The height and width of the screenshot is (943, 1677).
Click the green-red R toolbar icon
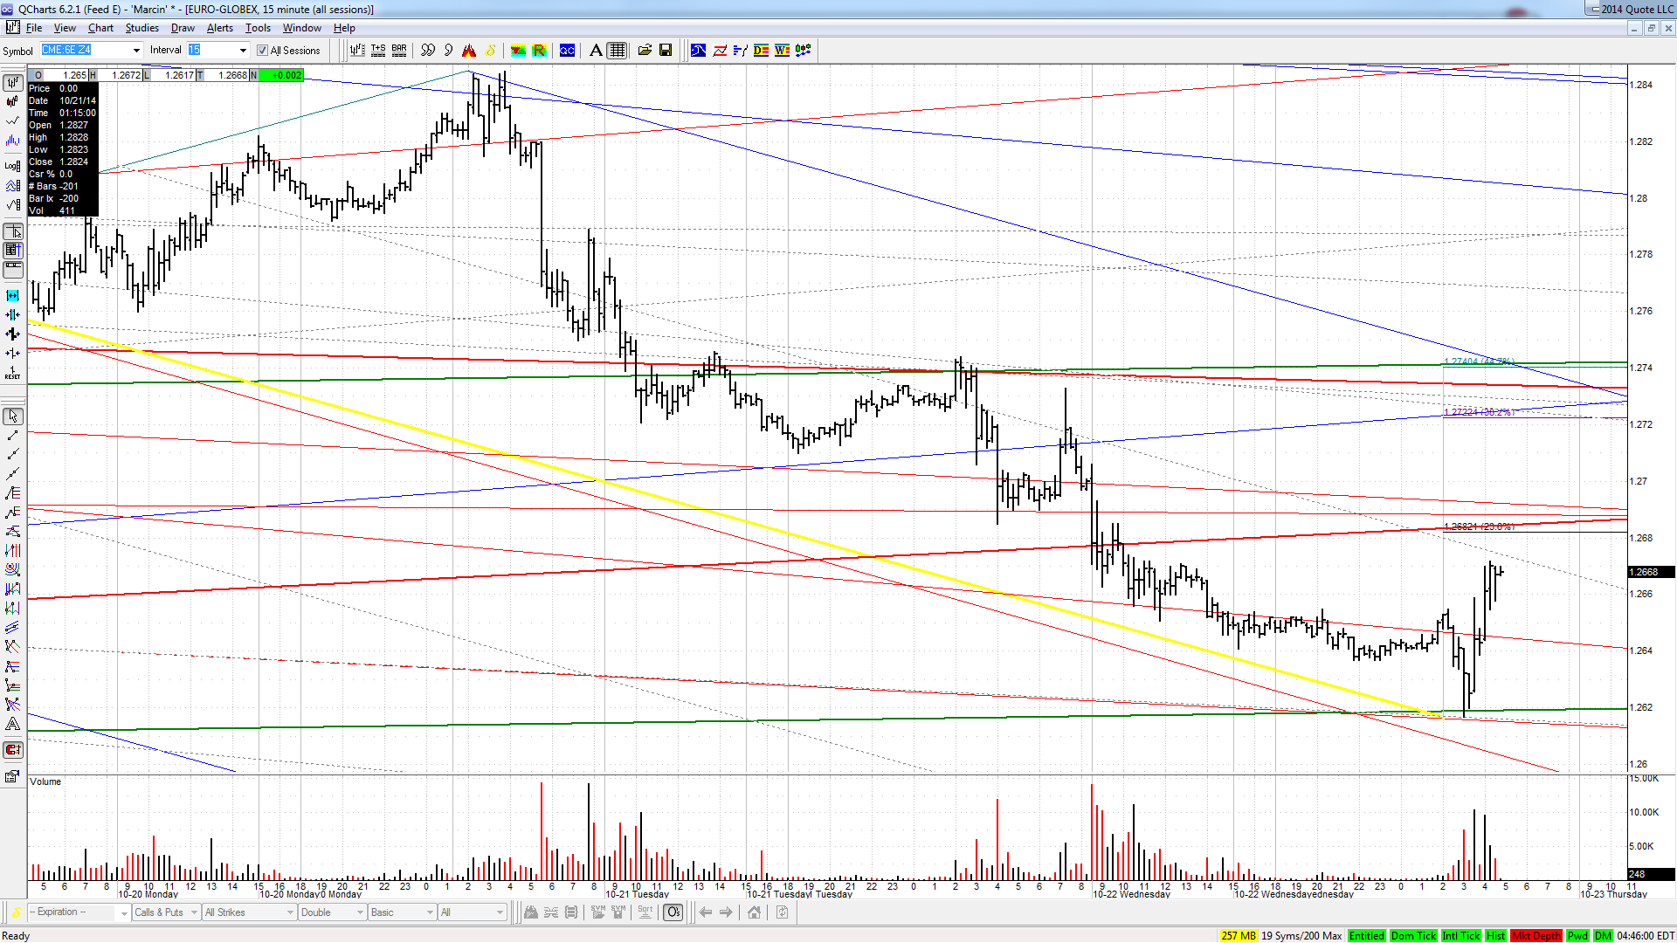[539, 51]
